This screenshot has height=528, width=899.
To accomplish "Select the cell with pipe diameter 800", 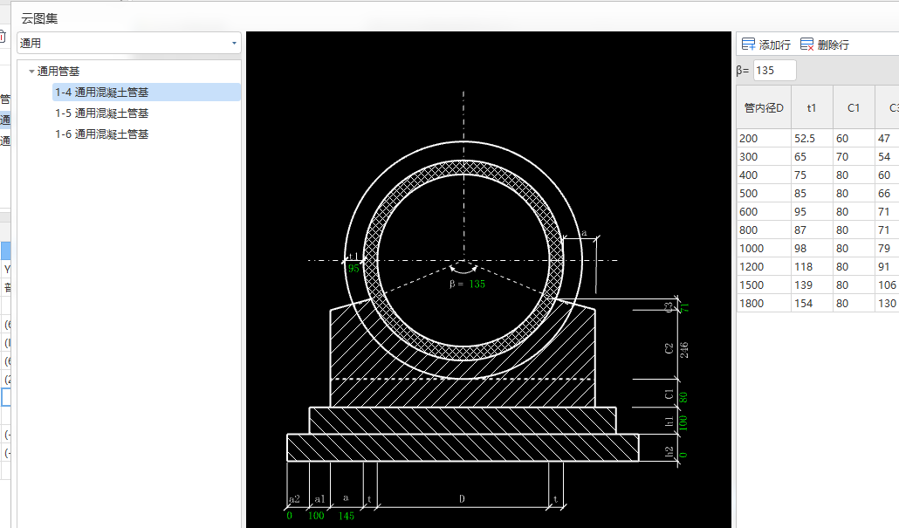I will pos(764,230).
